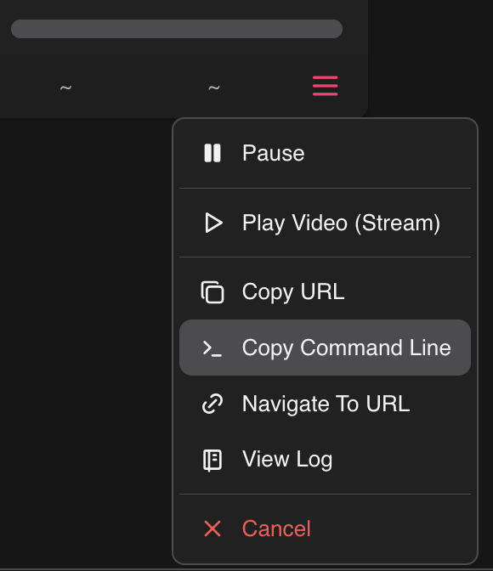Click the right tilde placeholder value
The width and height of the screenshot is (493, 571).
pyautogui.click(x=214, y=88)
